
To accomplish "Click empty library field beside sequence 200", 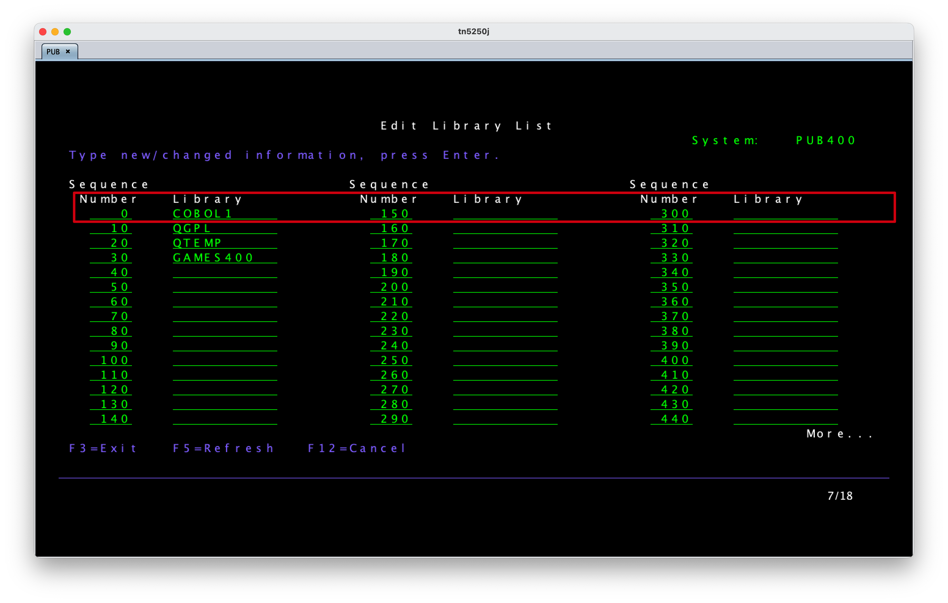I will click(505, 287).
